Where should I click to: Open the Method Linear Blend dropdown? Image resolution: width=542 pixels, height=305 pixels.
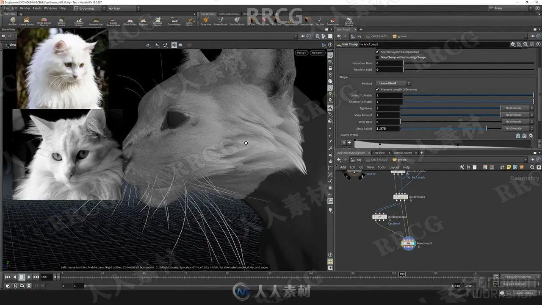coord(393,83)
